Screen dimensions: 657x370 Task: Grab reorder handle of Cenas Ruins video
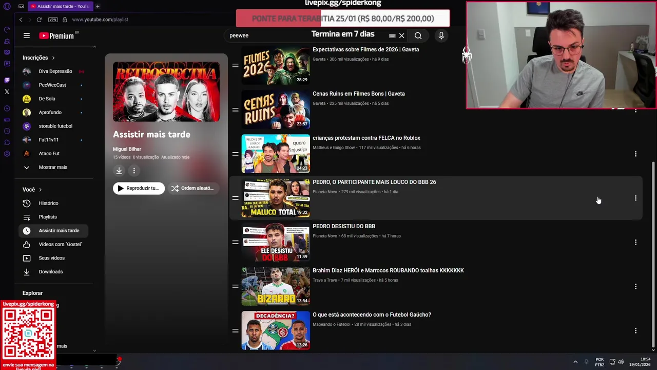click(235, 109)
